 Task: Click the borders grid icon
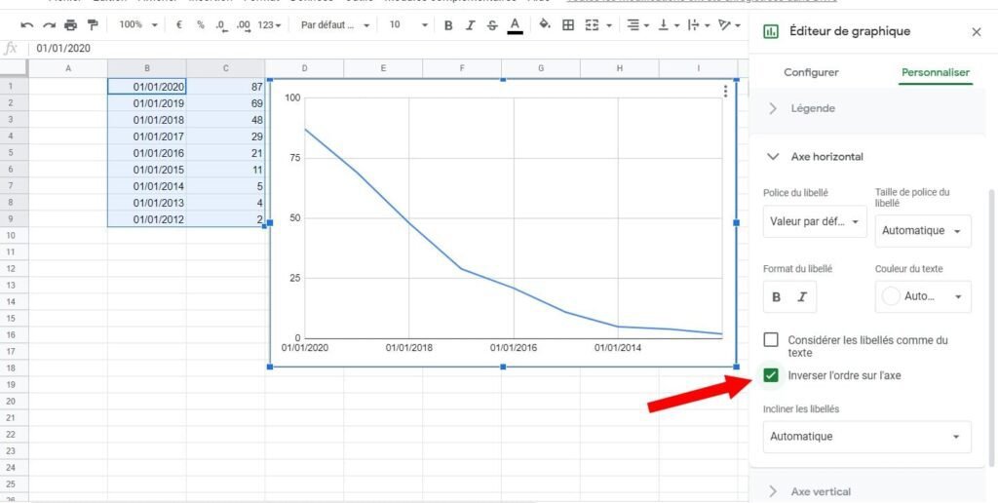[x=568, y=24]
